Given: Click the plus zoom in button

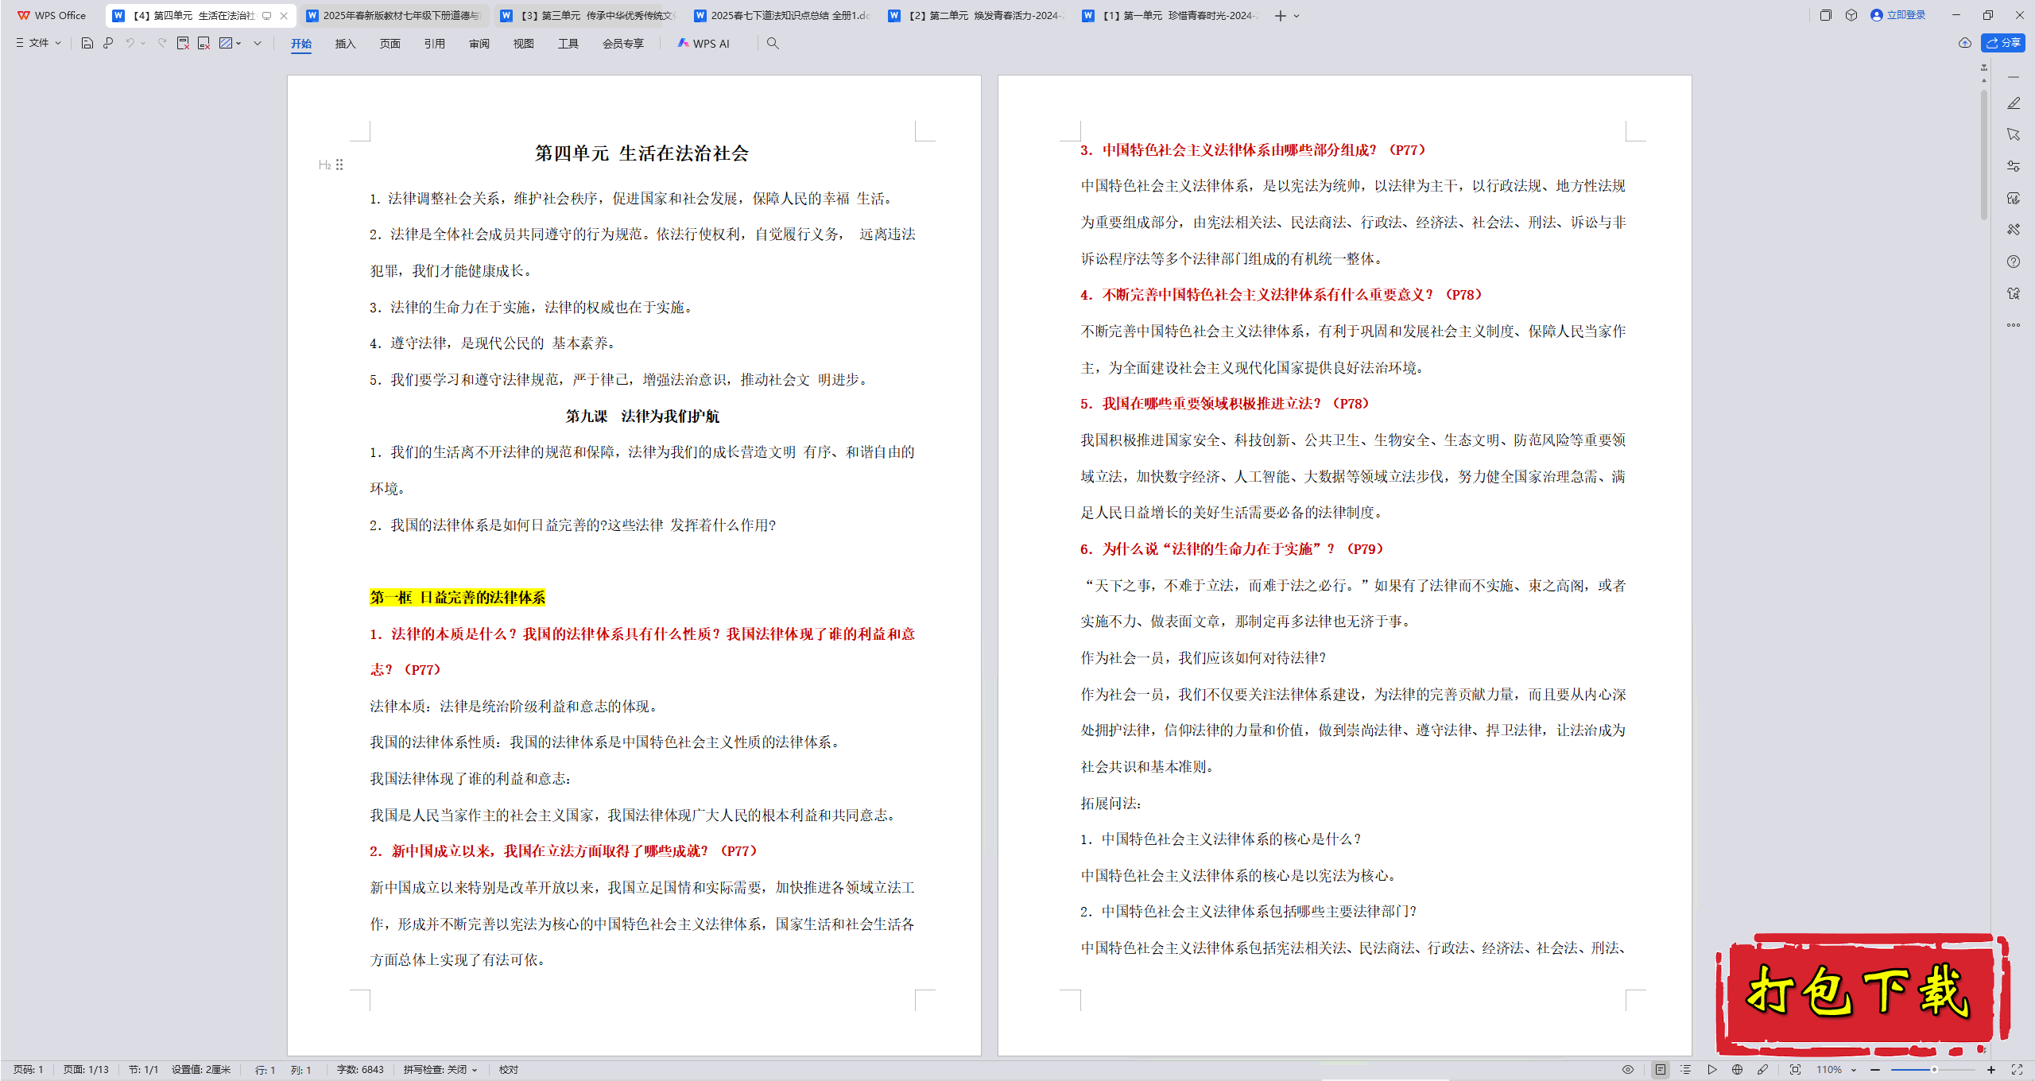Looking at the screenshot, I should [x=1991, y=1070].
